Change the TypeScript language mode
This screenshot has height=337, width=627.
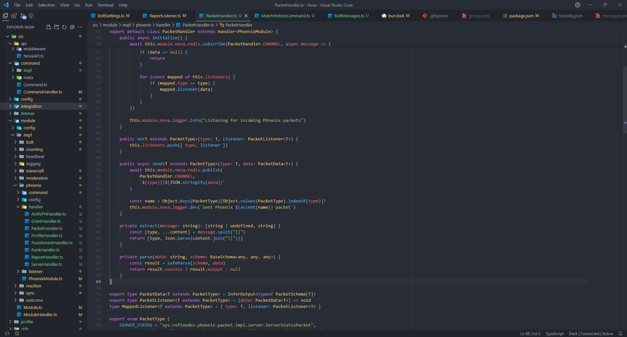[554, 333]
